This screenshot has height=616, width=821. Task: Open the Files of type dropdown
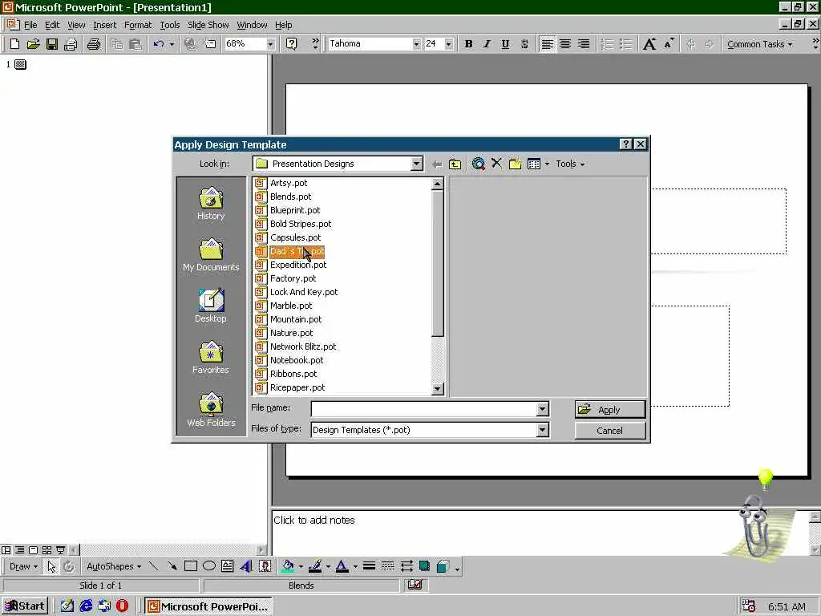543,430
